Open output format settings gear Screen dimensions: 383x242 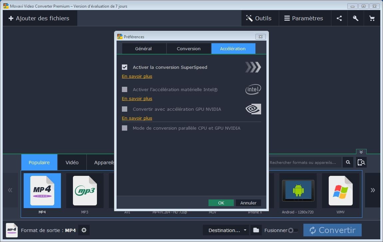[84, 230]
